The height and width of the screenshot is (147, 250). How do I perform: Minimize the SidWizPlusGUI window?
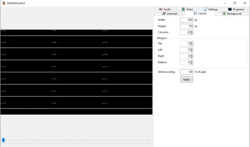point(225,3)
